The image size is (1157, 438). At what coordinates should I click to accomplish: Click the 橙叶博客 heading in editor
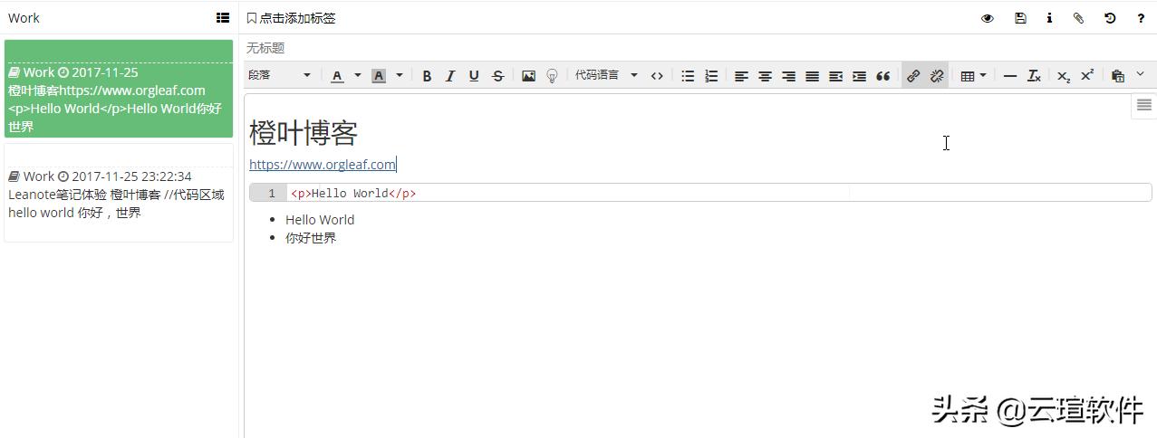pos(304,133)
